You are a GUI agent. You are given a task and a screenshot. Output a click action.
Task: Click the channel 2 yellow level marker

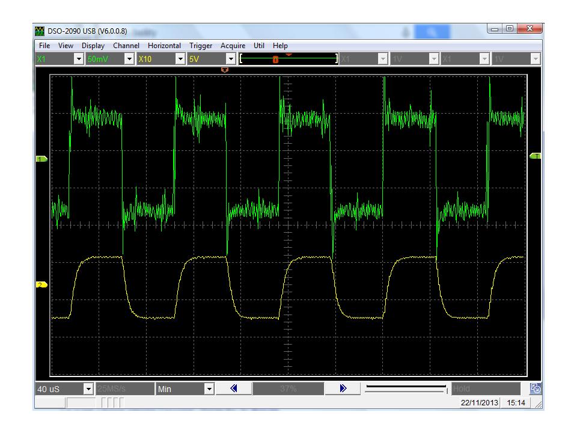pyautogui.click(x=41, y=284)
